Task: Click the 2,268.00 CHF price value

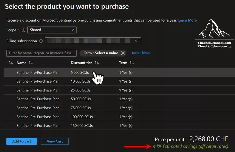Action: pyautogui.click(x=209, y=139)
